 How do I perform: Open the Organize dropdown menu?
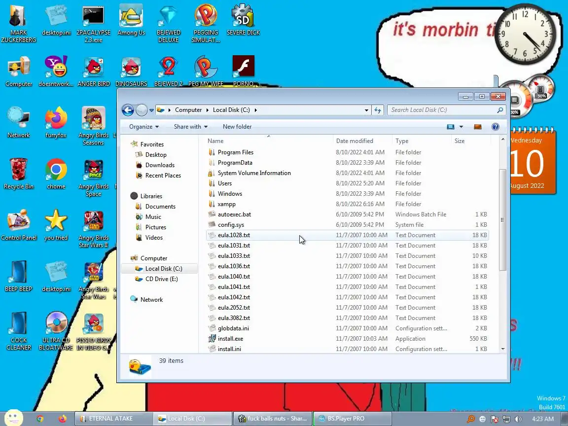tap(144, 126)
